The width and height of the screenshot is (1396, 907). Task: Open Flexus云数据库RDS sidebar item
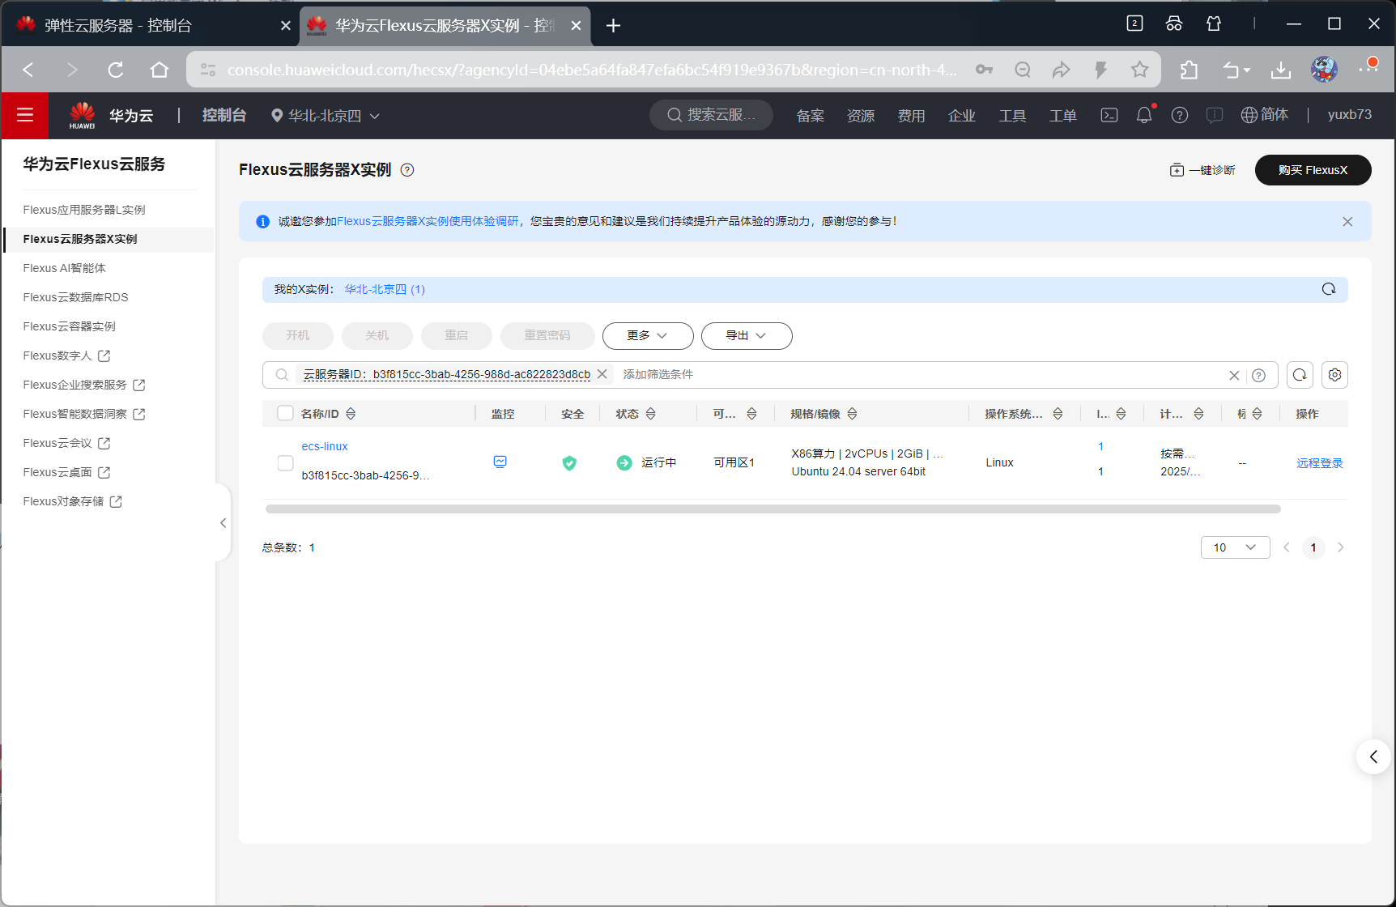tap(75, 297)
